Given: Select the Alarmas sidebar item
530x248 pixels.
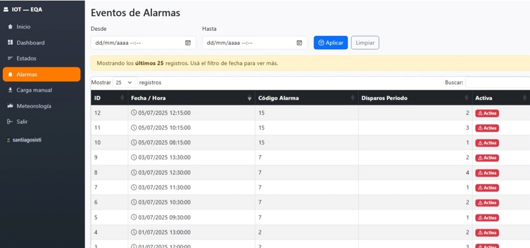Looking at the screenshot, I should 41,74.
